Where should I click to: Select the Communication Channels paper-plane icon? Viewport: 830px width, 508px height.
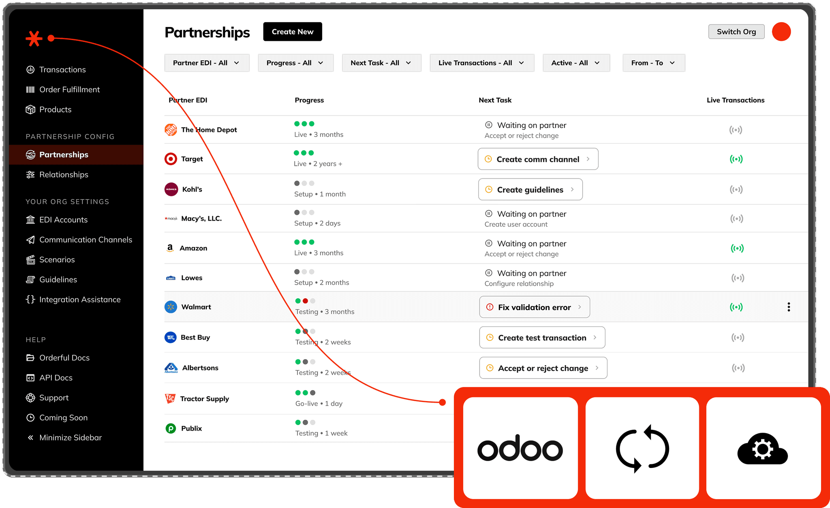pos(30,240)
